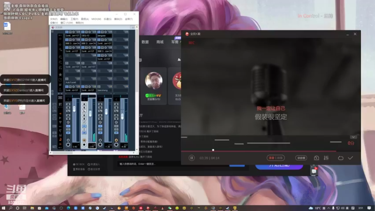This screenshot has height=211, width=375.
Task: Adjust the second channel volume fader
Action: (x=90, y=113)
